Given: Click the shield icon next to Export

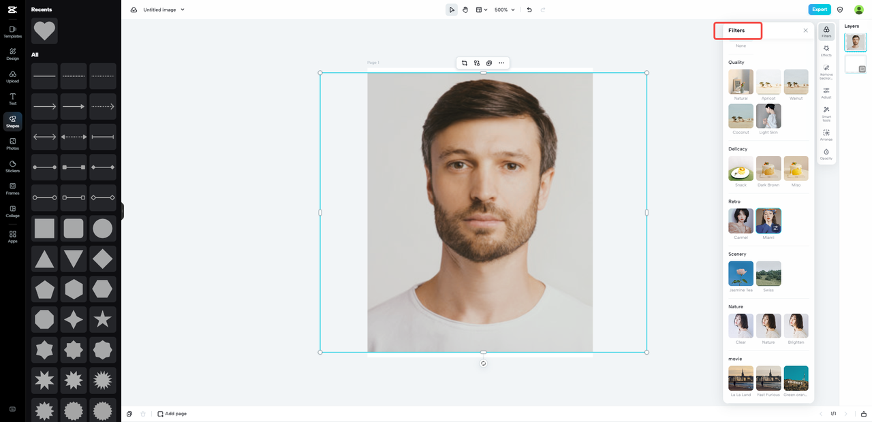Looking at the screenshot, I should [840, 10].
